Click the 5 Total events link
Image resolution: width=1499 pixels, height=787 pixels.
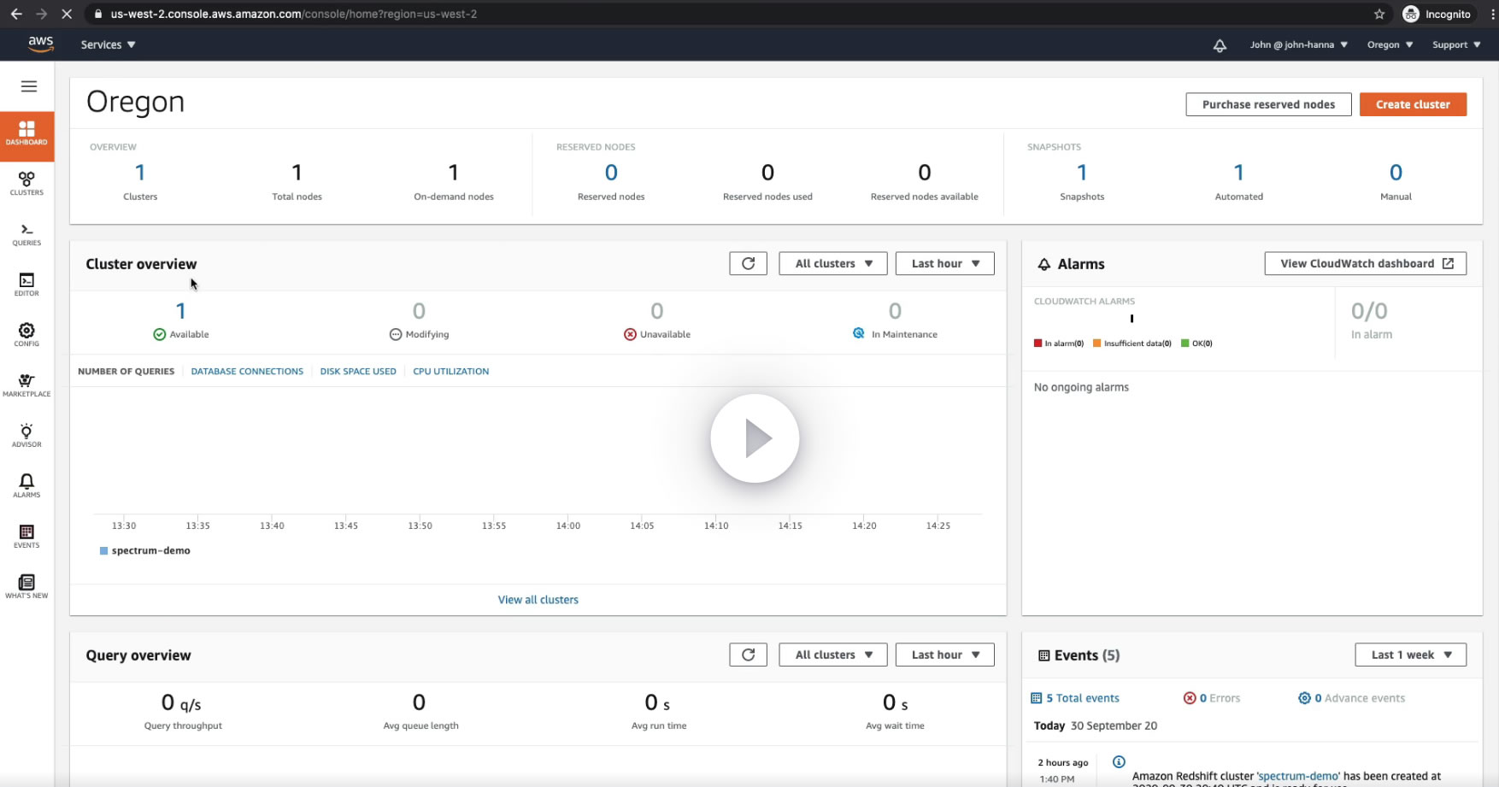point(1075,698)
